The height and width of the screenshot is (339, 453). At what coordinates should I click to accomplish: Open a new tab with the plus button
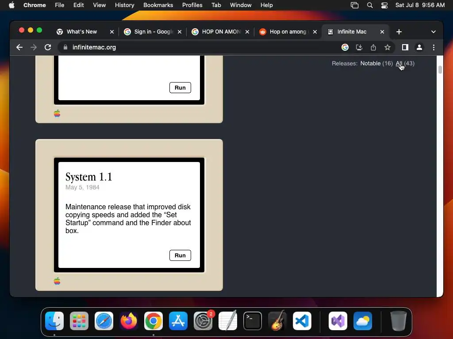tap(399, 32)
